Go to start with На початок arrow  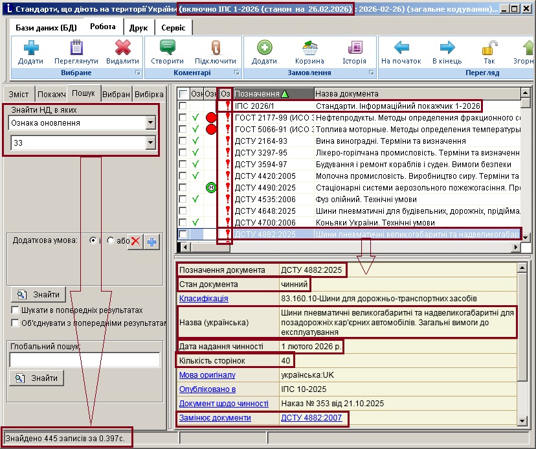(401, 48)
